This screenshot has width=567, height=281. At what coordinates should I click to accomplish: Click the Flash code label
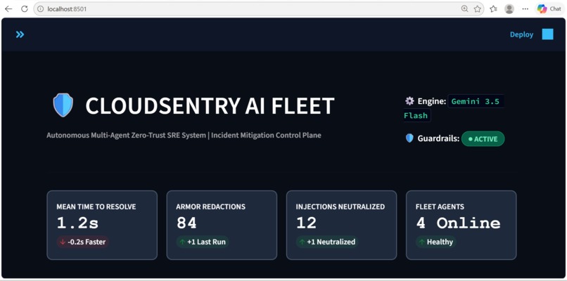pyautogui.click(x=416, y=116)
